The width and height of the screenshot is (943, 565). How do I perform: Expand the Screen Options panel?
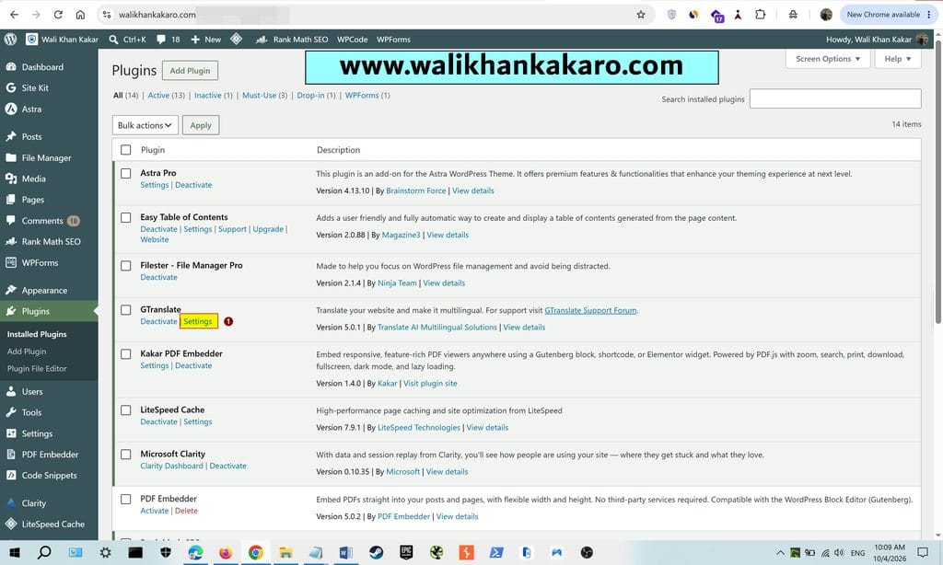(x=828, y=59)
